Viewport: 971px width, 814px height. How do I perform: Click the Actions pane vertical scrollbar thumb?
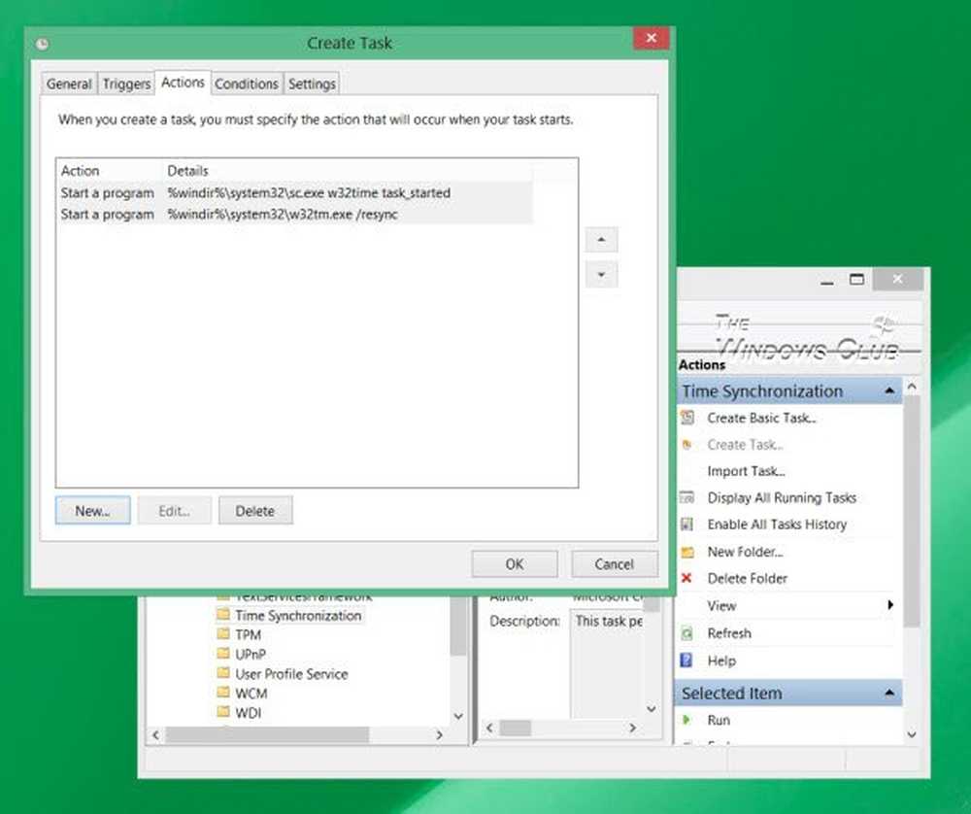tap(912, 511)
